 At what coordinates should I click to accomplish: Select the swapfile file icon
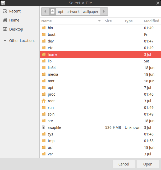(44, 127)
